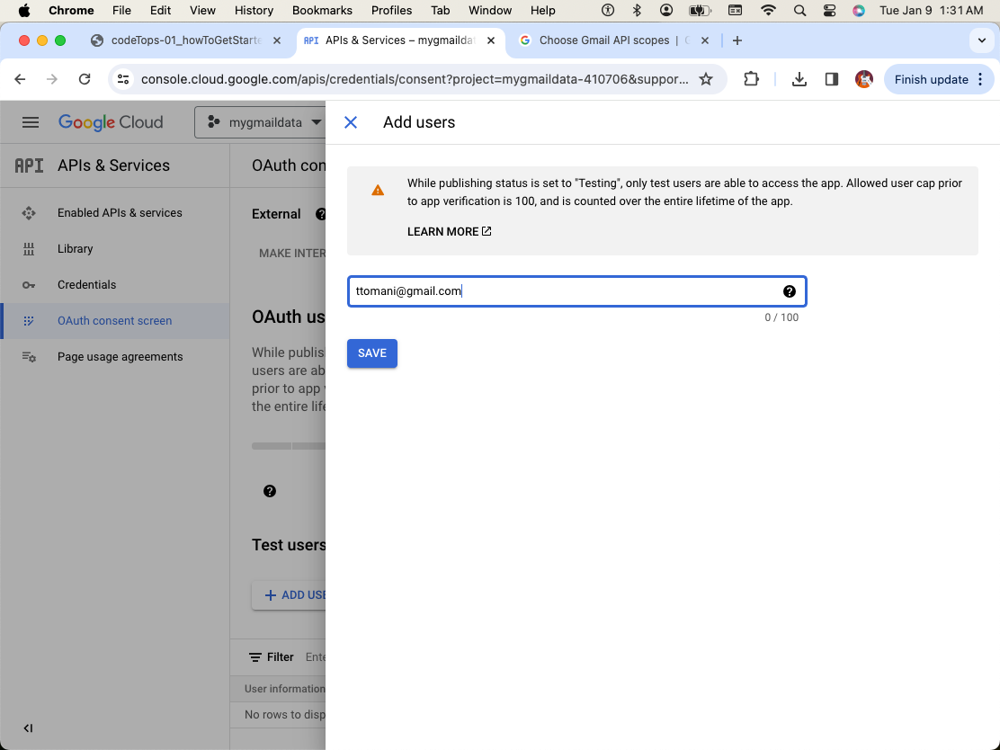Open the mygmaildata project selector

pos(264,121)
